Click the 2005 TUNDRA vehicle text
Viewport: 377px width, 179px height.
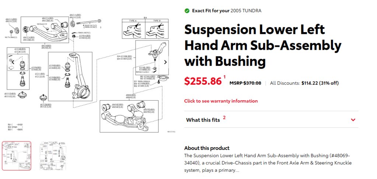click(x=246, y=11)
